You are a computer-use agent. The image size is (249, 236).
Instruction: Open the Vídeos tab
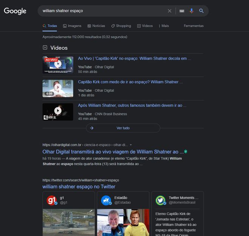coord(145,26)
